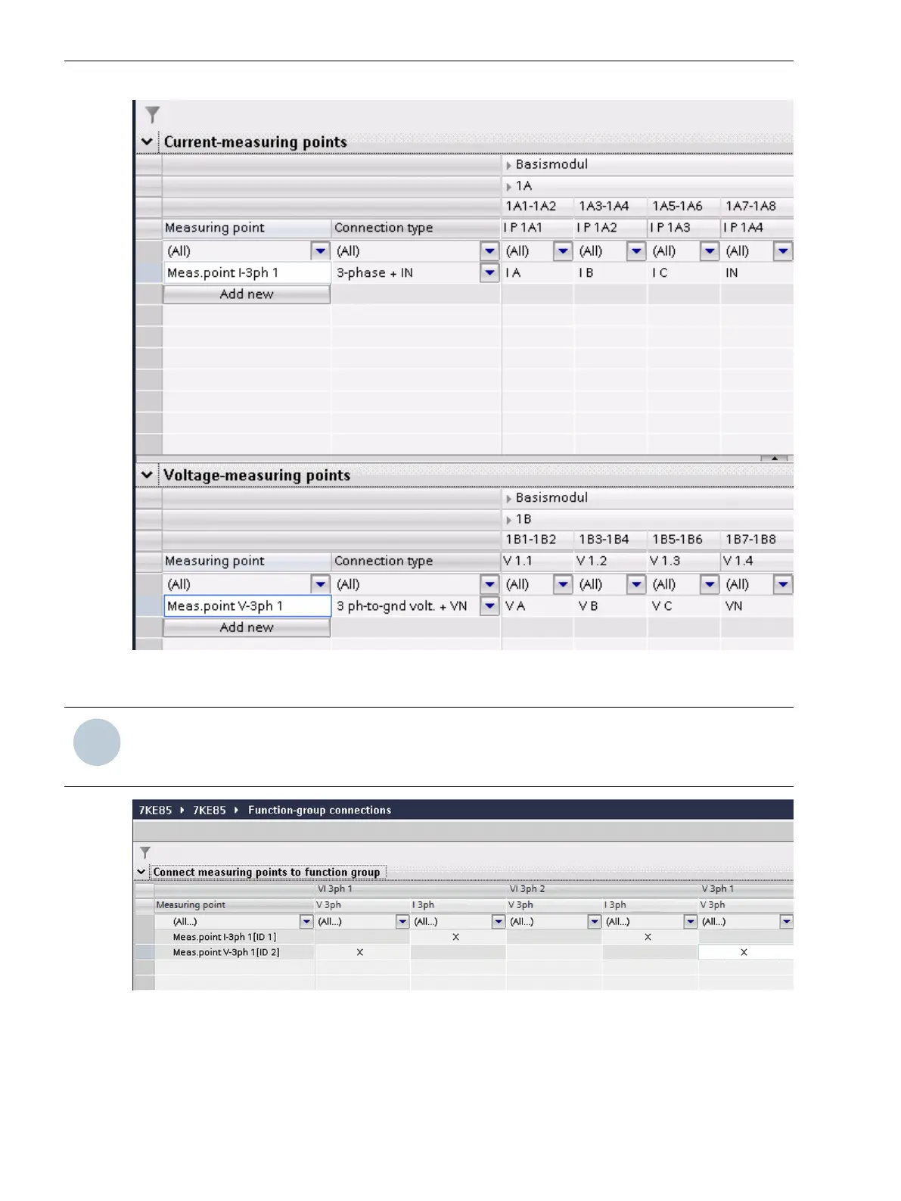Collapse Connect measuring points to function group
This screenshot has width=901, height=1201.
click(x=141, y=872)
